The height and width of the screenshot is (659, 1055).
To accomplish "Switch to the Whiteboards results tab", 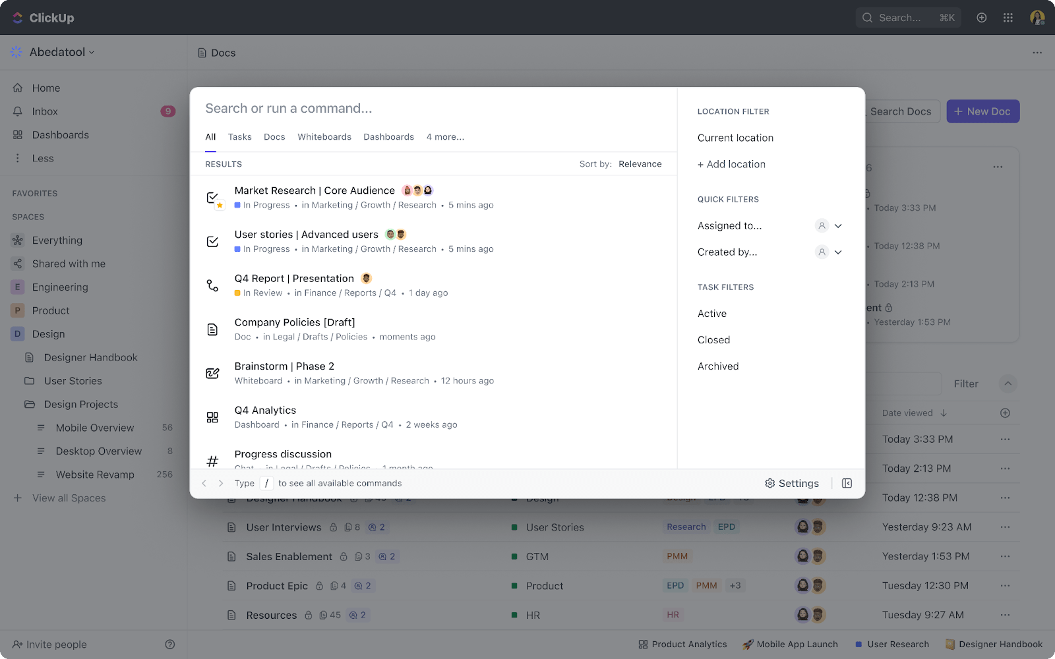I will pos(324,136).
